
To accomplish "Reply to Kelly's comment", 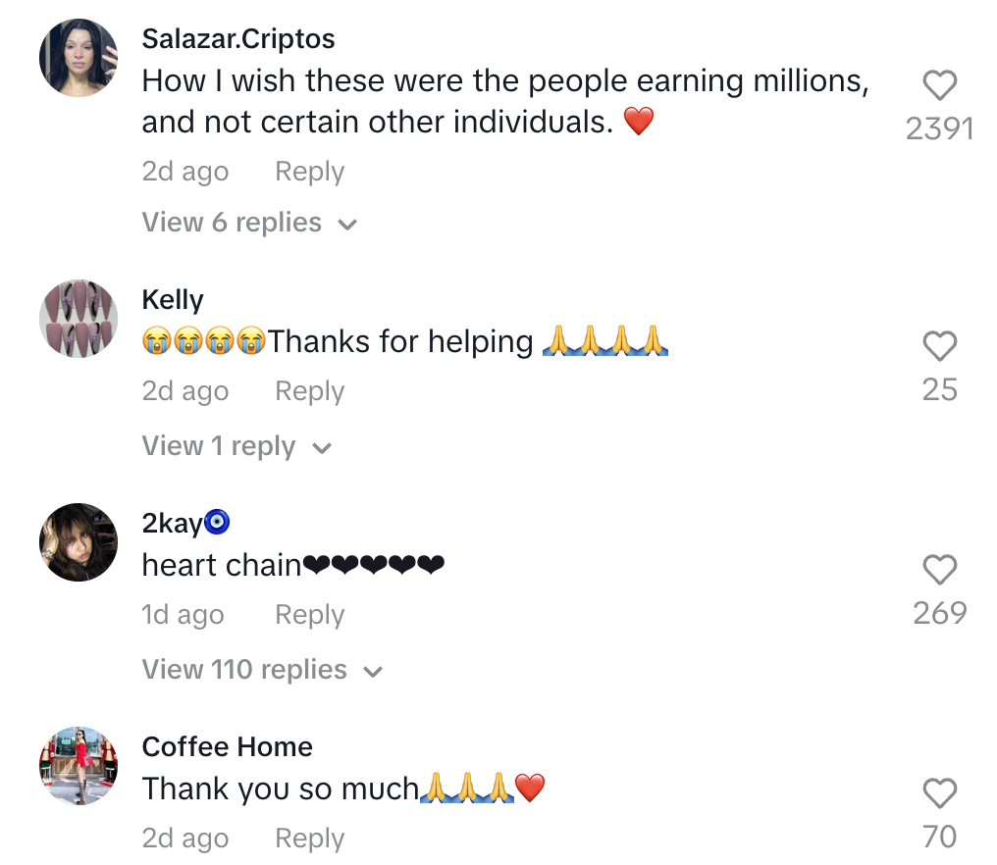I will point(309,391).
